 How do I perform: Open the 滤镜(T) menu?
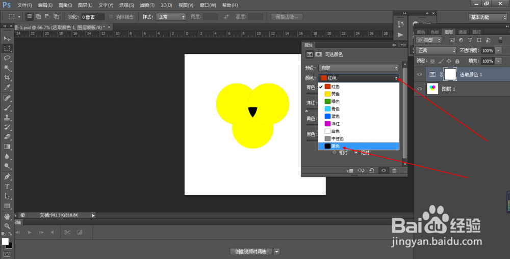pos(147,5)
